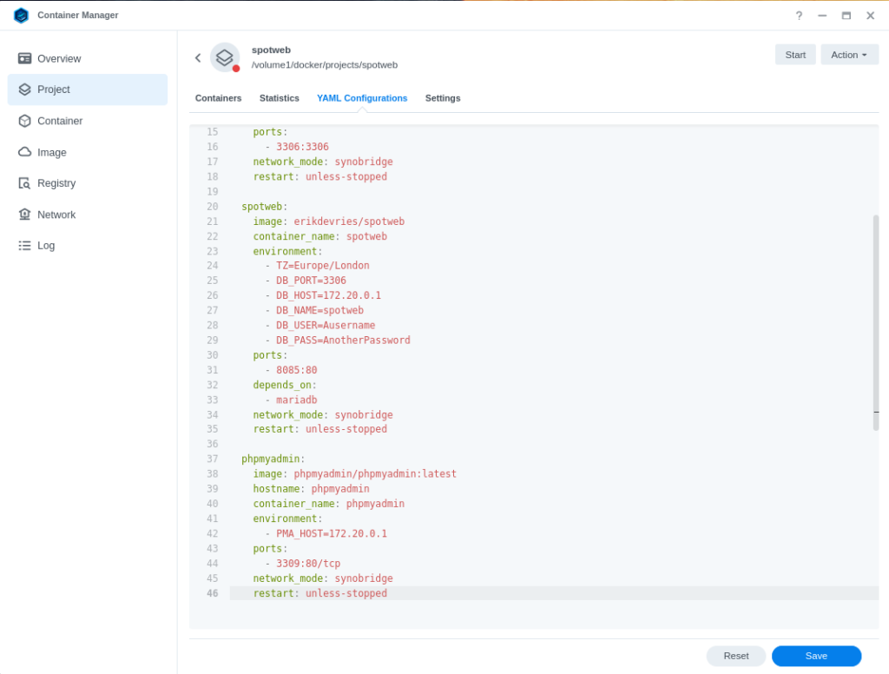Place cursor on line 'image: erikdevries/spotweb'
This screenshot has width=889, height=674.
point(329,221)
